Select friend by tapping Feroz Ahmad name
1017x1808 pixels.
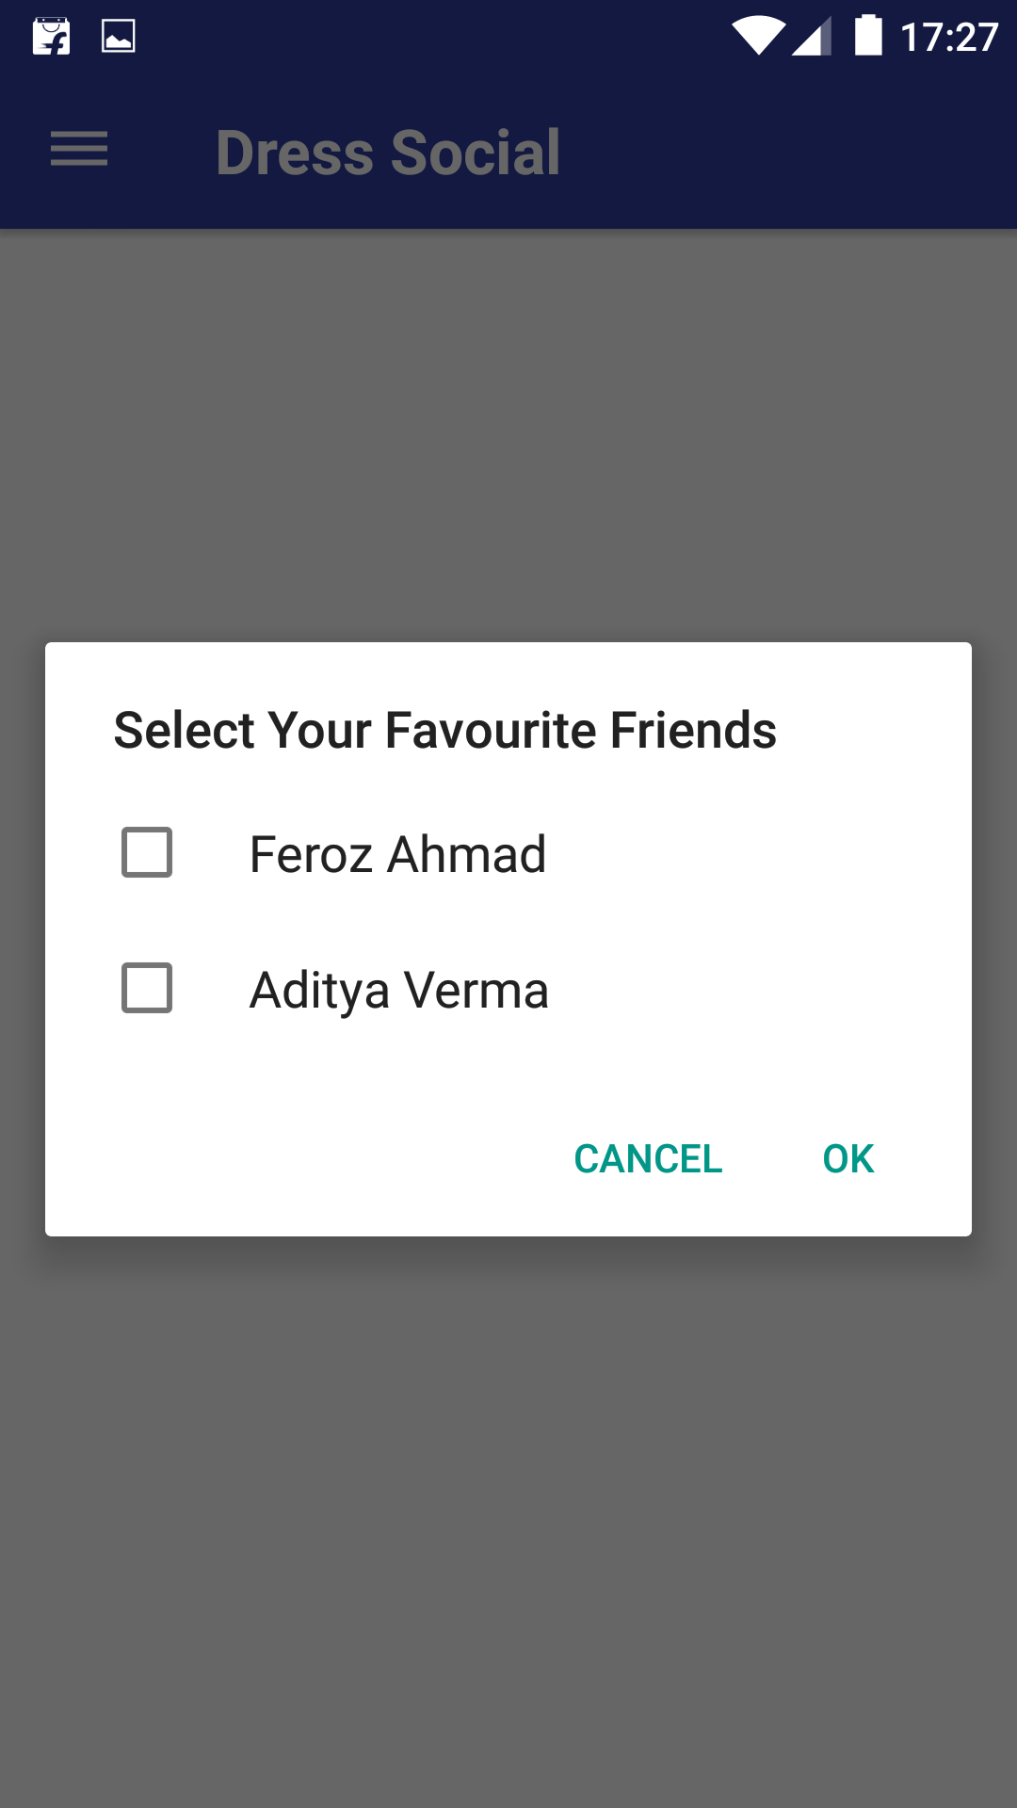[x=397, y=854]
